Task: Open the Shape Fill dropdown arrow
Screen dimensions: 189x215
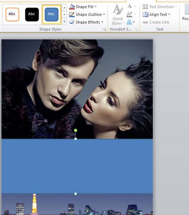Action: pyautogui.click(x=96, y=6)
